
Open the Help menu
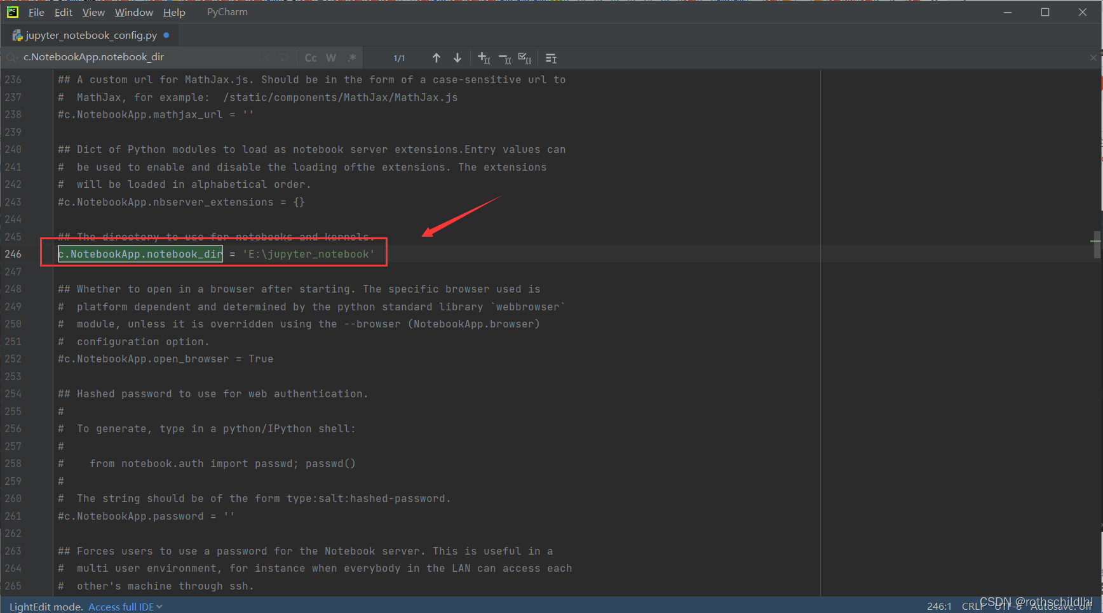pyautogui.click(x=174, y=12)
